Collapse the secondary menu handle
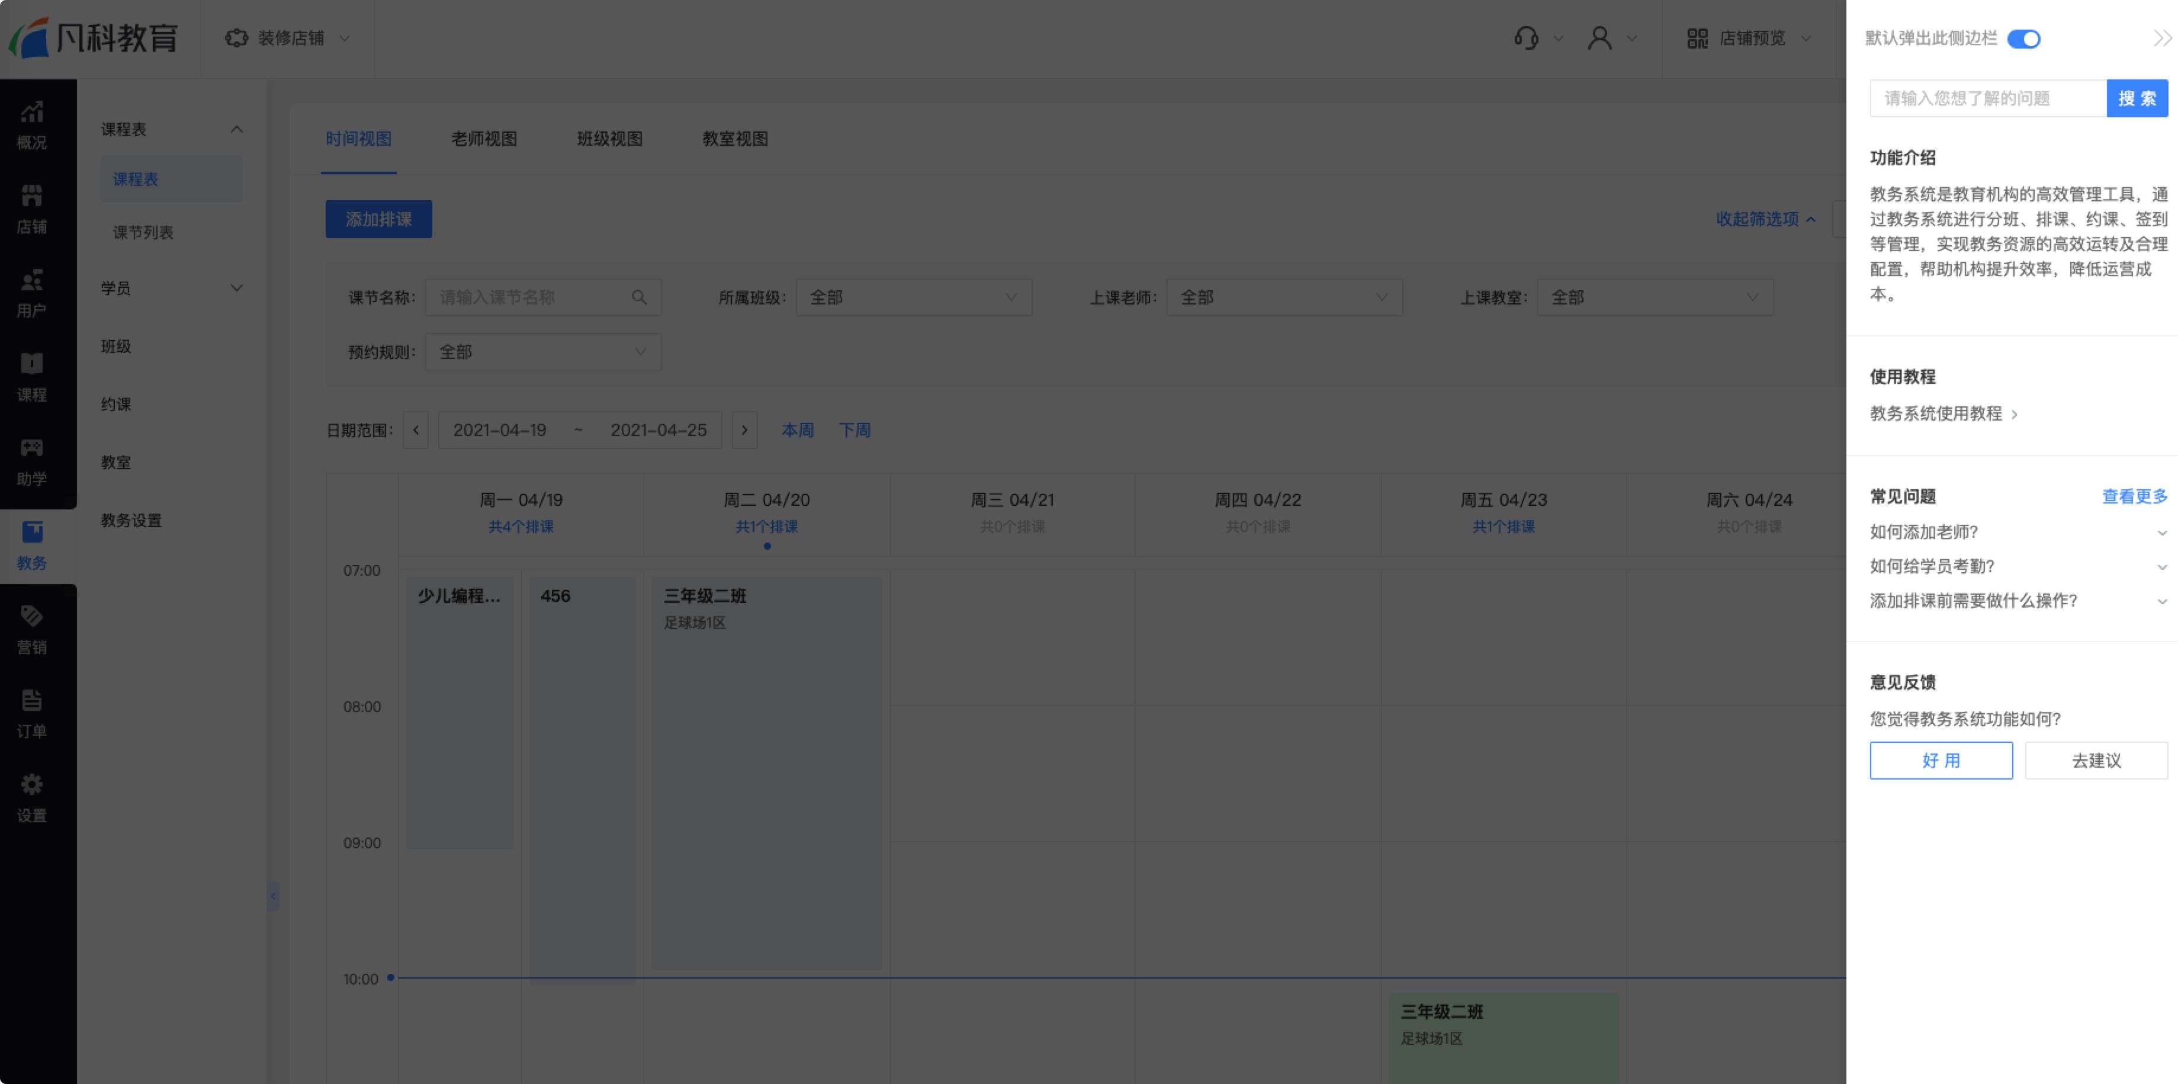 coord(272,896)
